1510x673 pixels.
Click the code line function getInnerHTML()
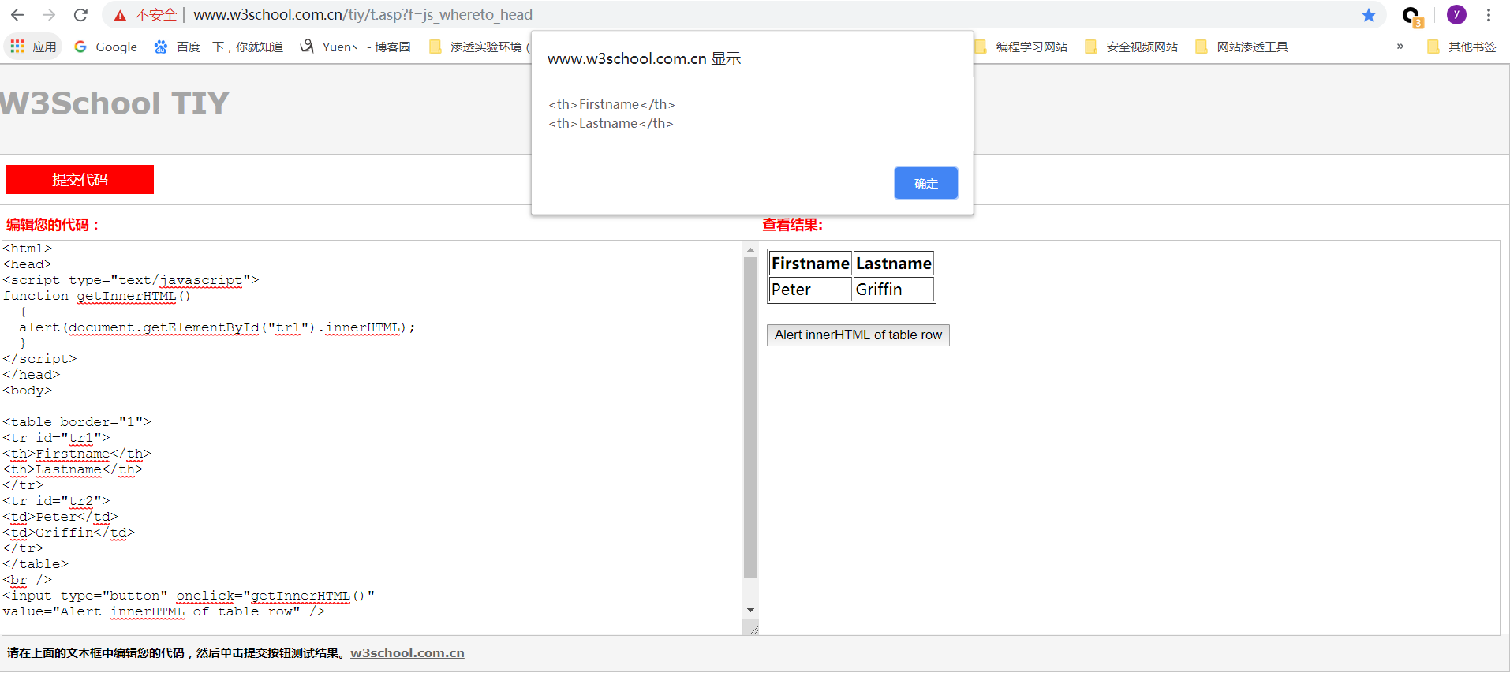click(x=97, y=296)
